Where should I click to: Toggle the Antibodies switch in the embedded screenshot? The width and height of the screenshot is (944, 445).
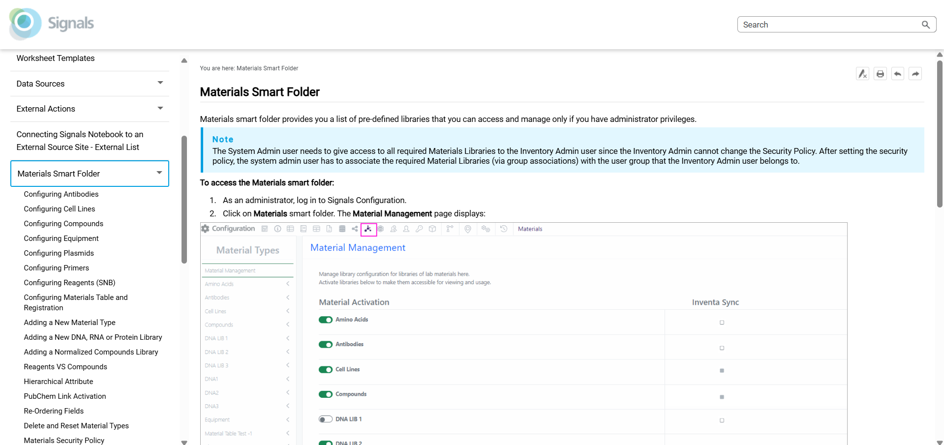point(326,345)
